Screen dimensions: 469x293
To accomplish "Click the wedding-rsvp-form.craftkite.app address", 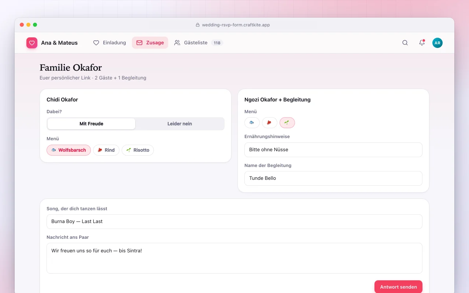I will (236, 25).
